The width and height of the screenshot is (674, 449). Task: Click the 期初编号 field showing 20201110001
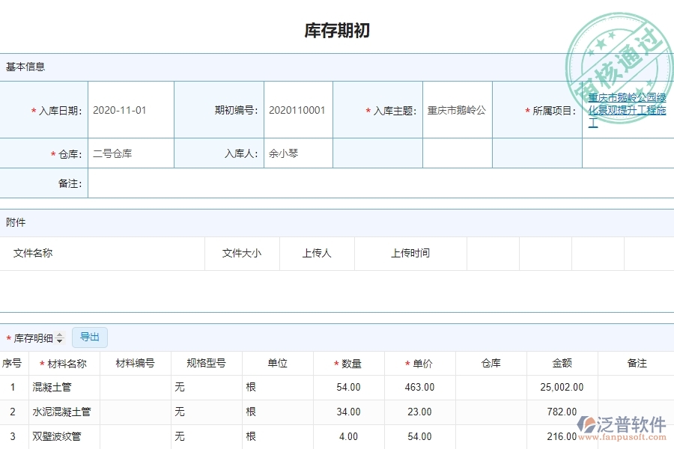[x=298, y=109]
